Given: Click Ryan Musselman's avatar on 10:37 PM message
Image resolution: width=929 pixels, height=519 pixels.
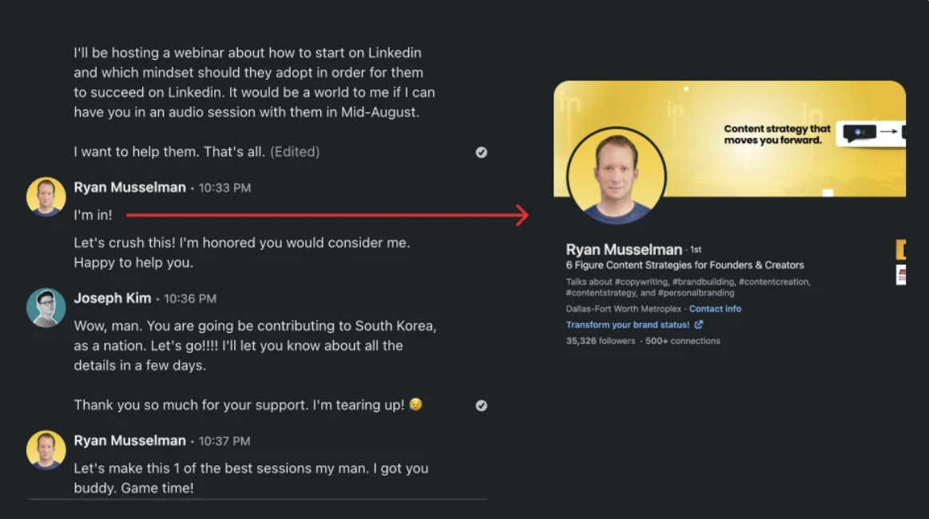Looking at the screenshot, I should (46, 450).
